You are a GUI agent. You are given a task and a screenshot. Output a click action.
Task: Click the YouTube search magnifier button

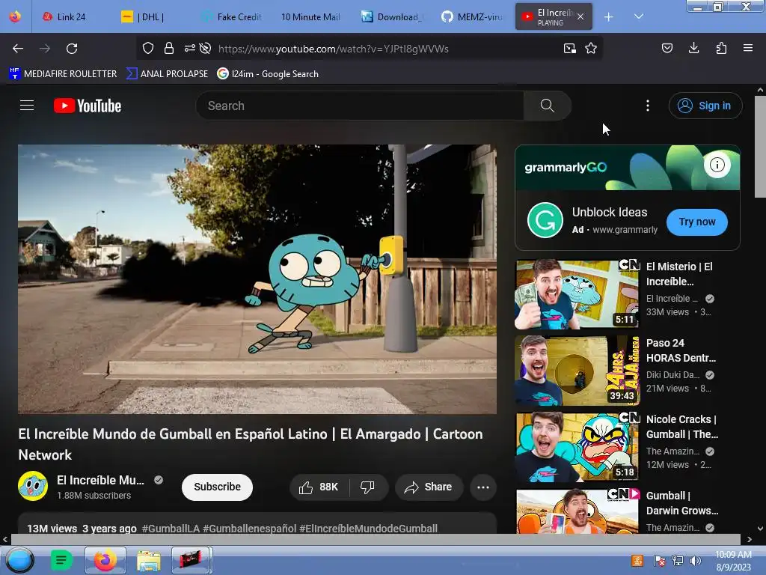pos(547,106)
